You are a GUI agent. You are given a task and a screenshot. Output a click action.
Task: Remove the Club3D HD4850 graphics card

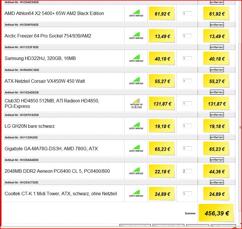[217, 92]
